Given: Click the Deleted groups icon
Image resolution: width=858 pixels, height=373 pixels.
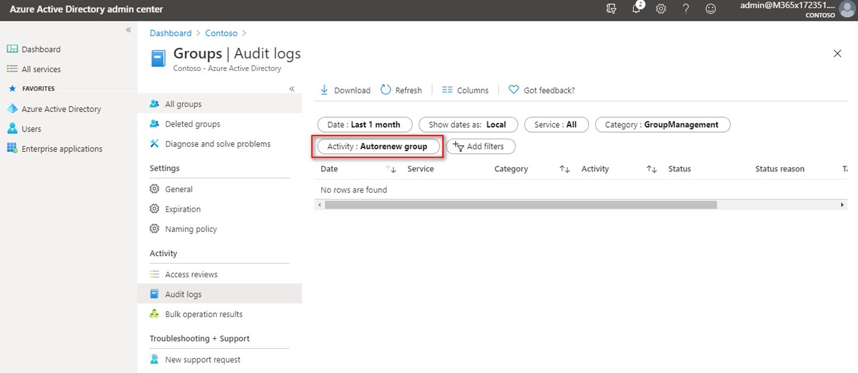Looking at the screenshot, I should click(x=155, y=124).
